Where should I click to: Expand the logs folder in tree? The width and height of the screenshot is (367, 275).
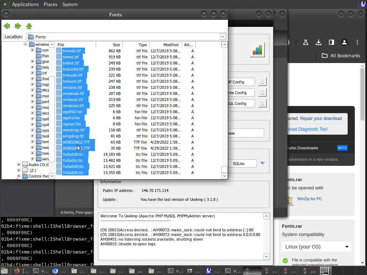point(32,85)
